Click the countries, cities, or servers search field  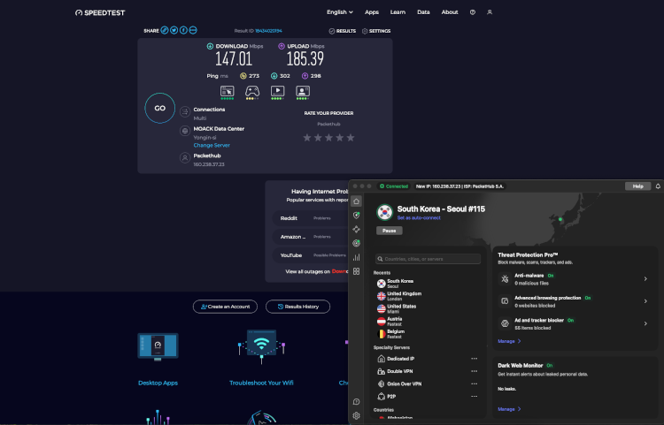(x=428, y=259)
